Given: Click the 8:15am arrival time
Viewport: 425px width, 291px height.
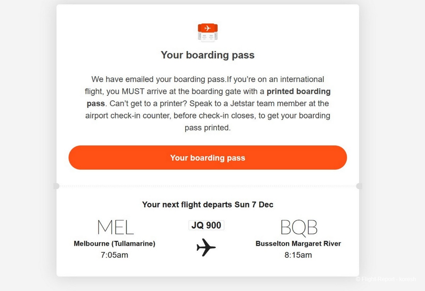Looking at the screenshot, I should [298, 255].
